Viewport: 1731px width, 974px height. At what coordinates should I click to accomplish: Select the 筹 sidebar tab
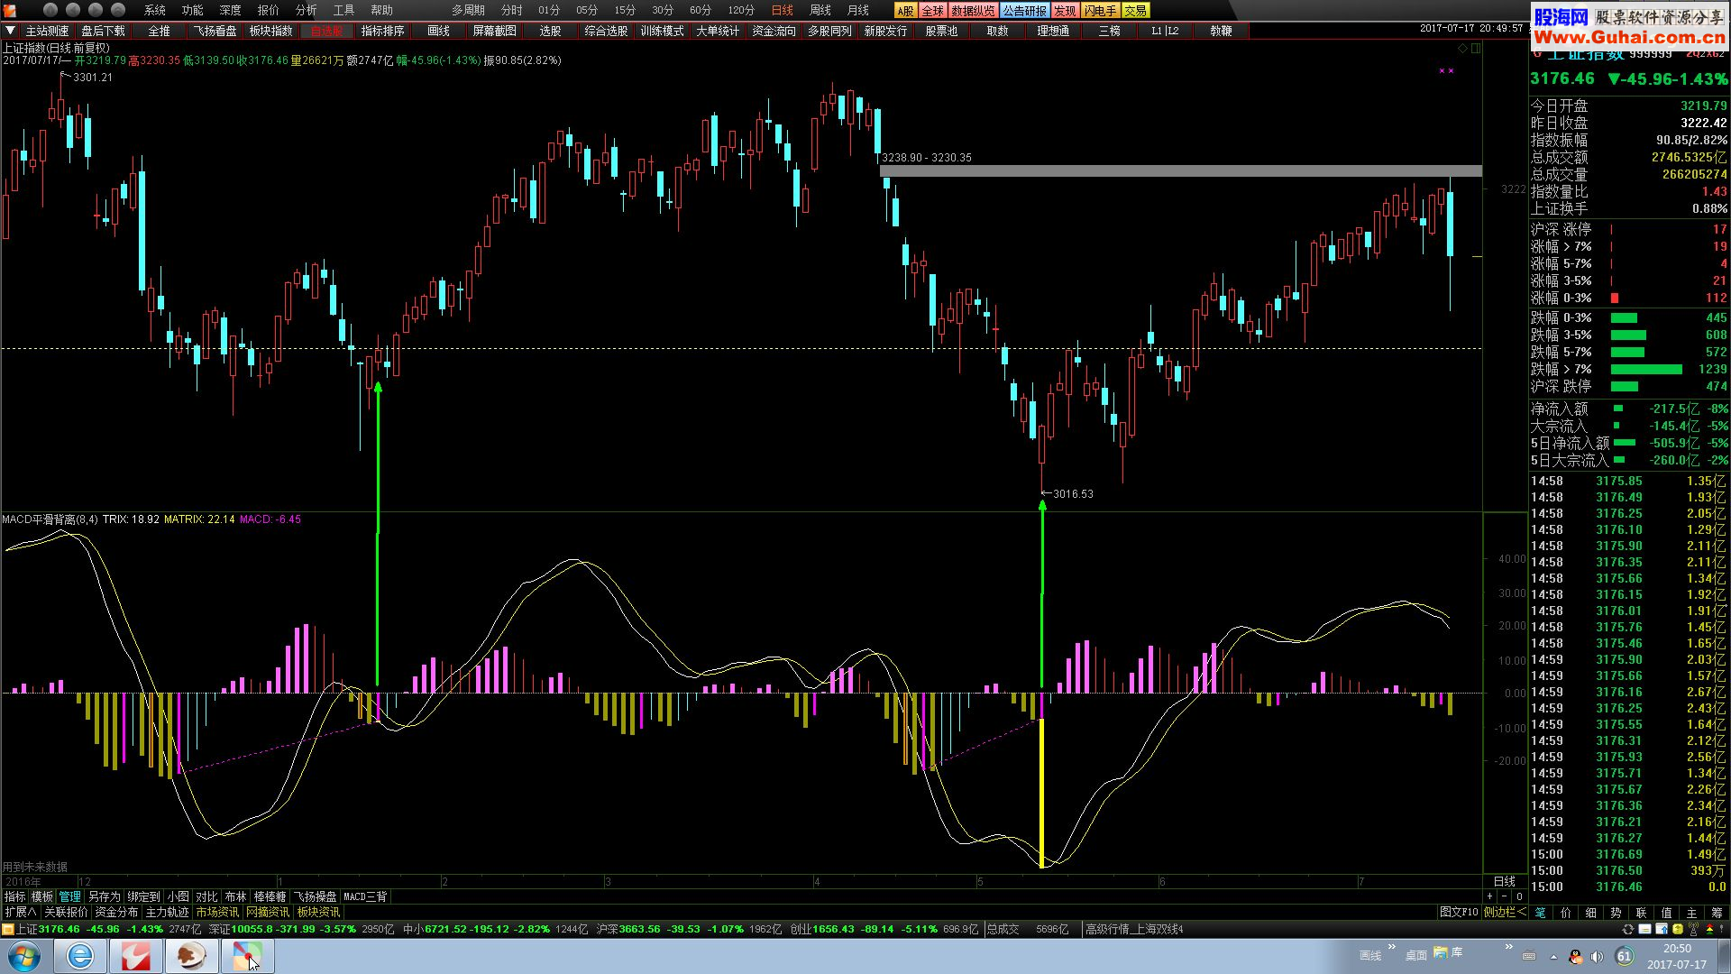tap(1716, 913)
